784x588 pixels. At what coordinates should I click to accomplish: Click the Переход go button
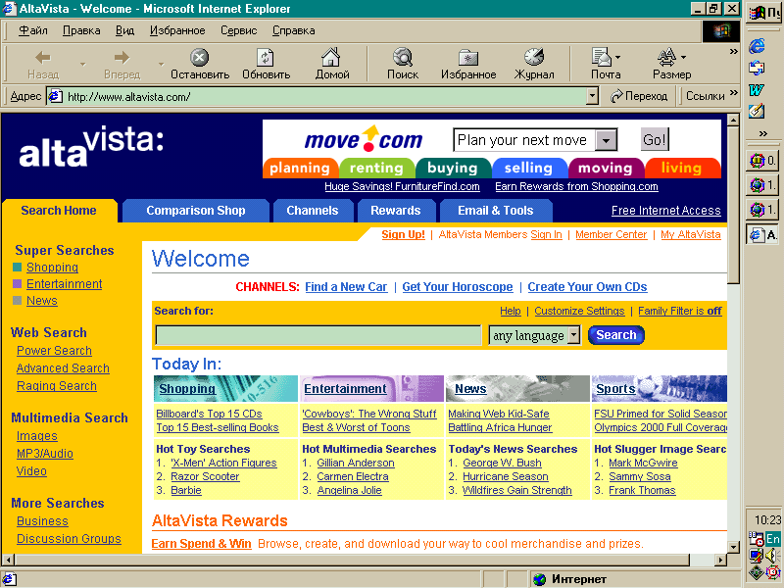point(639,96)
